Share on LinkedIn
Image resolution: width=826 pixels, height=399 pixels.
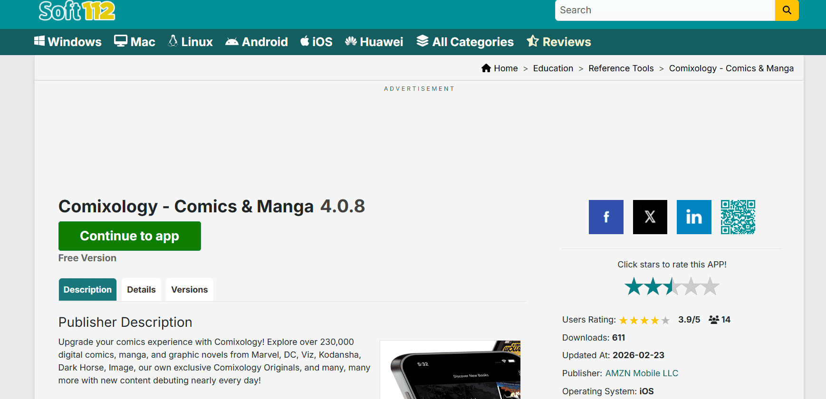(694, 217)
